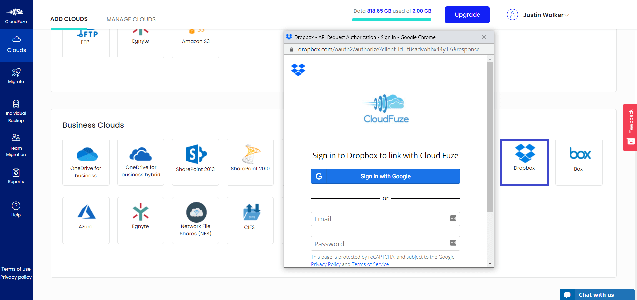This screenshot has height=300, width=637.
Task: Open Terms of Service link in popup
Action: click(370, 264)
